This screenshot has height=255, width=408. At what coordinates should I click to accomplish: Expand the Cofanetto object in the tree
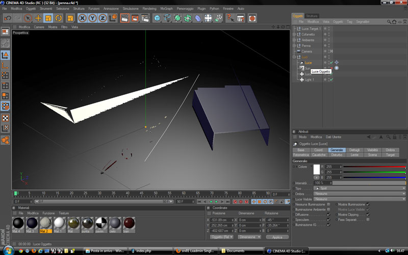[x=294, y=34]
